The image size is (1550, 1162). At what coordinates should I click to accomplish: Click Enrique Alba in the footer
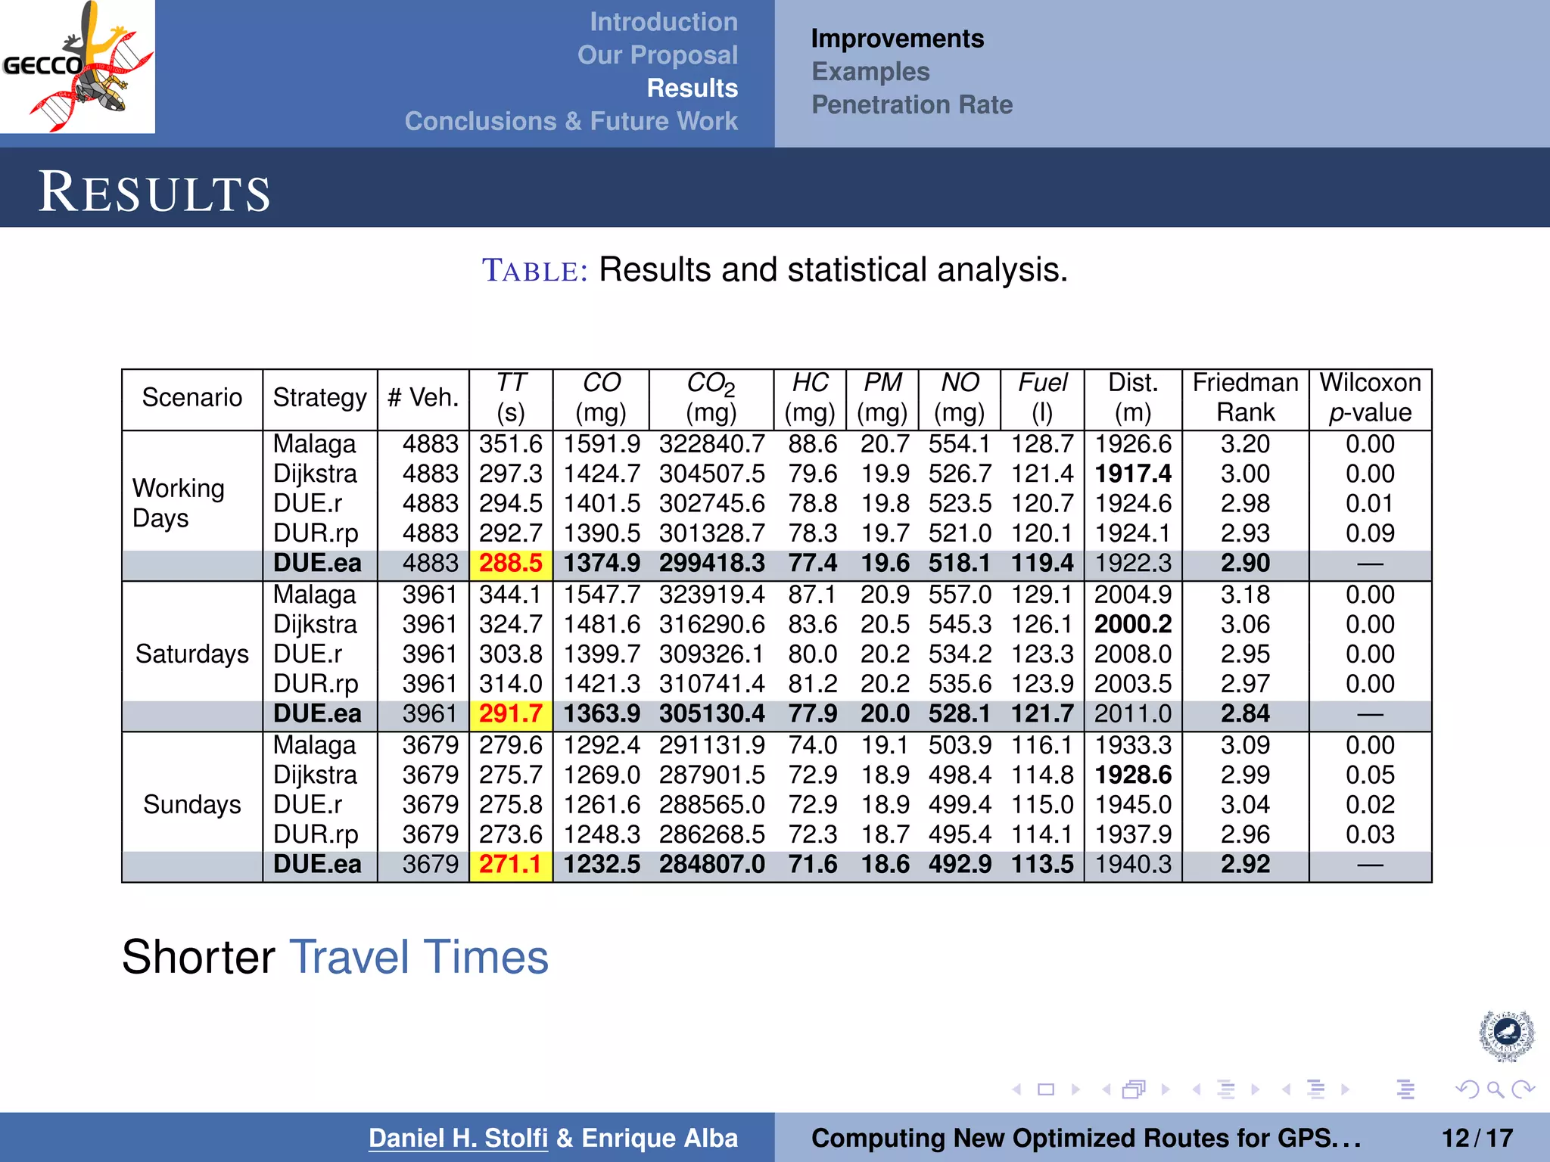click(x=660, y=1138)
